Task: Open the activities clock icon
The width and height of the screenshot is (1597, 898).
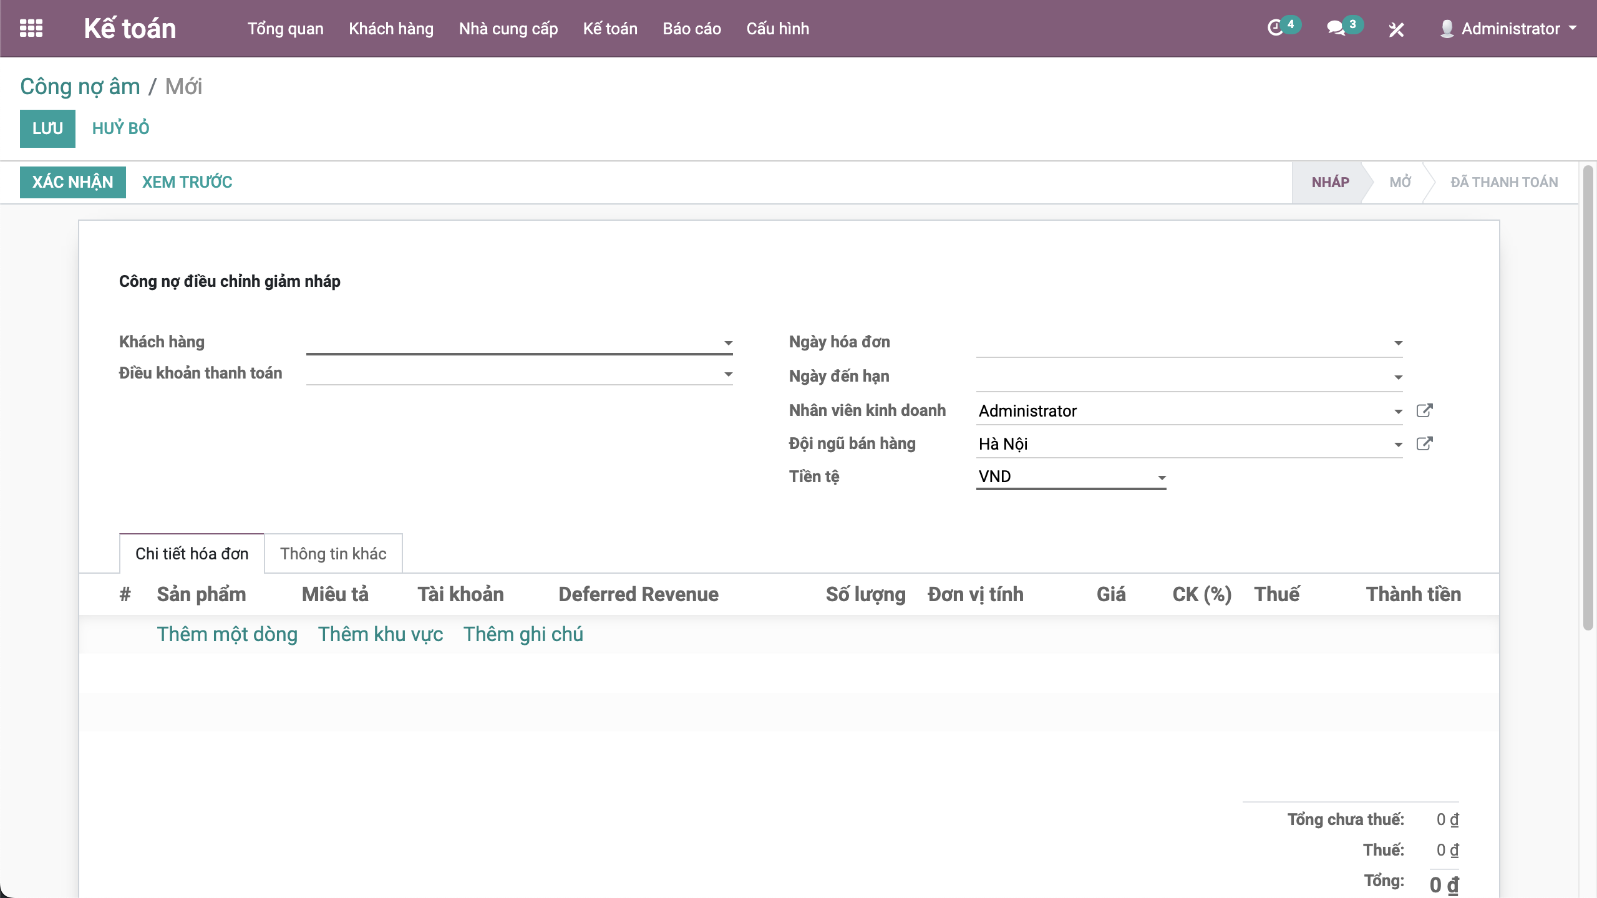Action: (1275, 28)
